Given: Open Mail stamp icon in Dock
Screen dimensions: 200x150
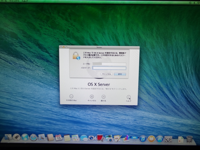Looking at the screenshot, I should tap(42, 137).
